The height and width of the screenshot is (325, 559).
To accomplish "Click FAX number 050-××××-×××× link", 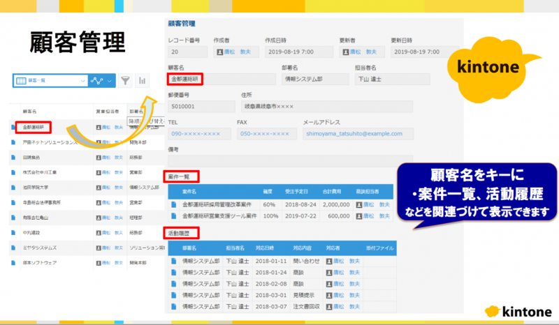I will pyautogui.click(x=265, y=134).
